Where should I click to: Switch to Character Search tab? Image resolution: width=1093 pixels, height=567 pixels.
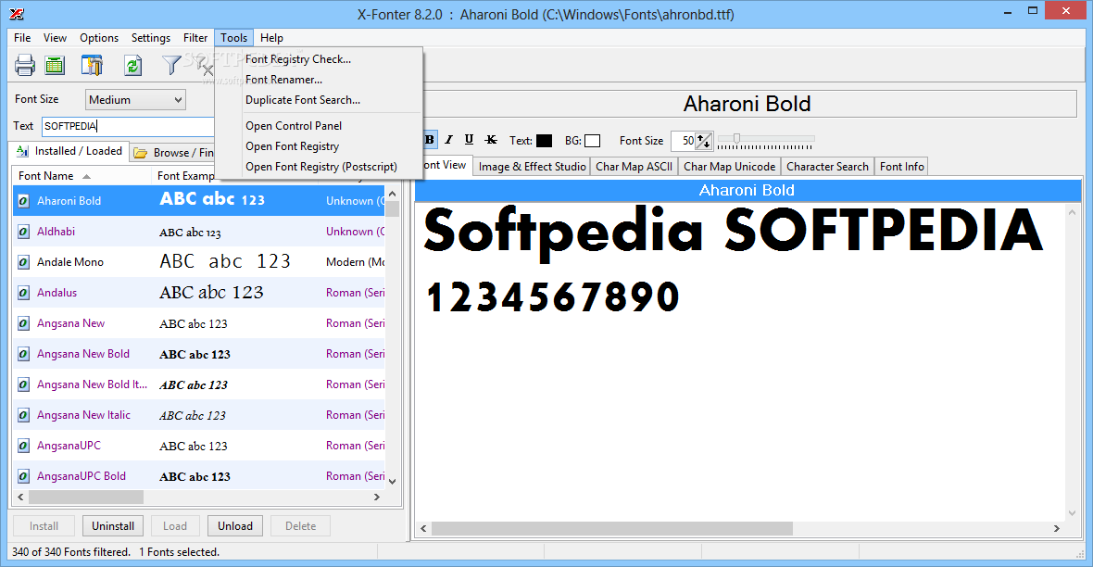point(827,167)
